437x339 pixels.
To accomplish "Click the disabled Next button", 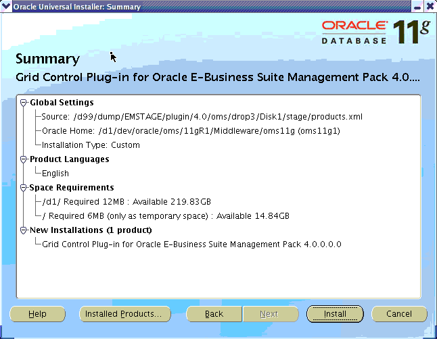I will [271, 314].
